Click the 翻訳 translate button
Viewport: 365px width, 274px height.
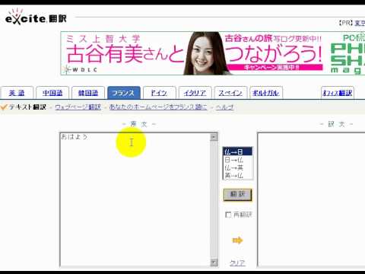pyautogui.click(x=238, y=195)
